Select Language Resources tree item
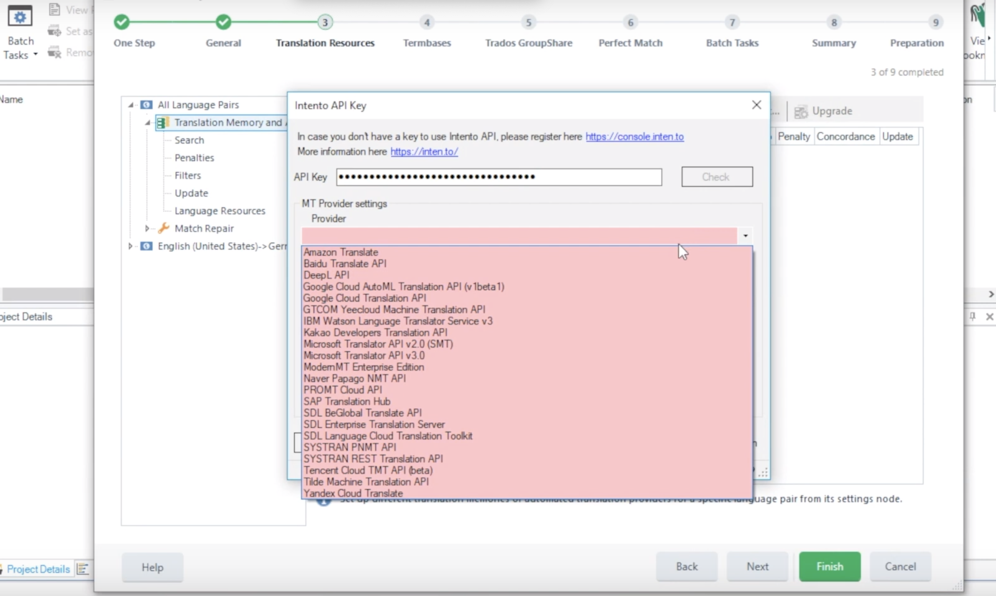Viewport: 996px width, 596px height. (x=220, y=211)
